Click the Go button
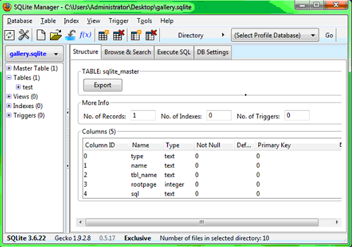352x247 pixels. (x=329, y=35)
